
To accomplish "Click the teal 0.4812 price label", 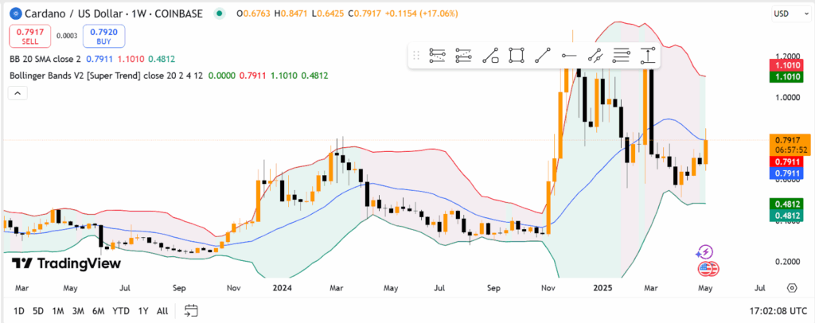I will 786,215.
